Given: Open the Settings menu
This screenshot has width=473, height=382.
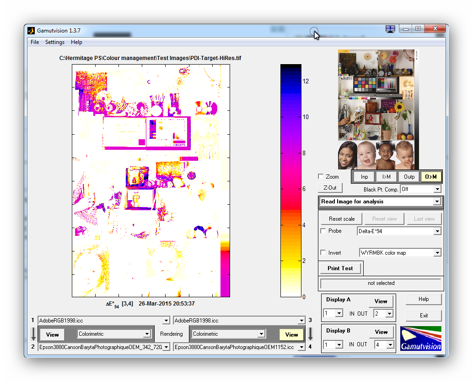Looking at the screenshot, I should coord(55,42).
